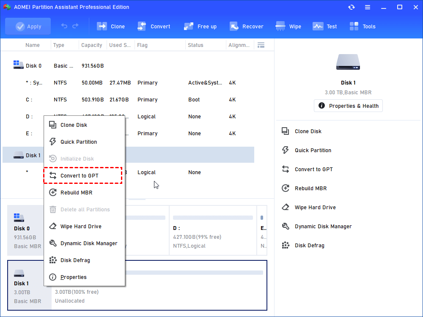Screen dimensions: 423x317
Task: Select Rebuild MBR in context menu
Action: pyautogui.click(x=84, y=192)
